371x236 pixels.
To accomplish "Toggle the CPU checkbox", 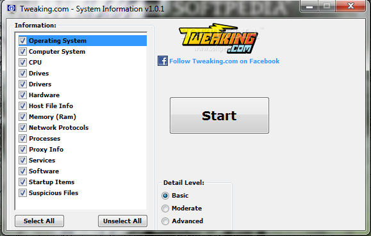I will coord(22,63).
